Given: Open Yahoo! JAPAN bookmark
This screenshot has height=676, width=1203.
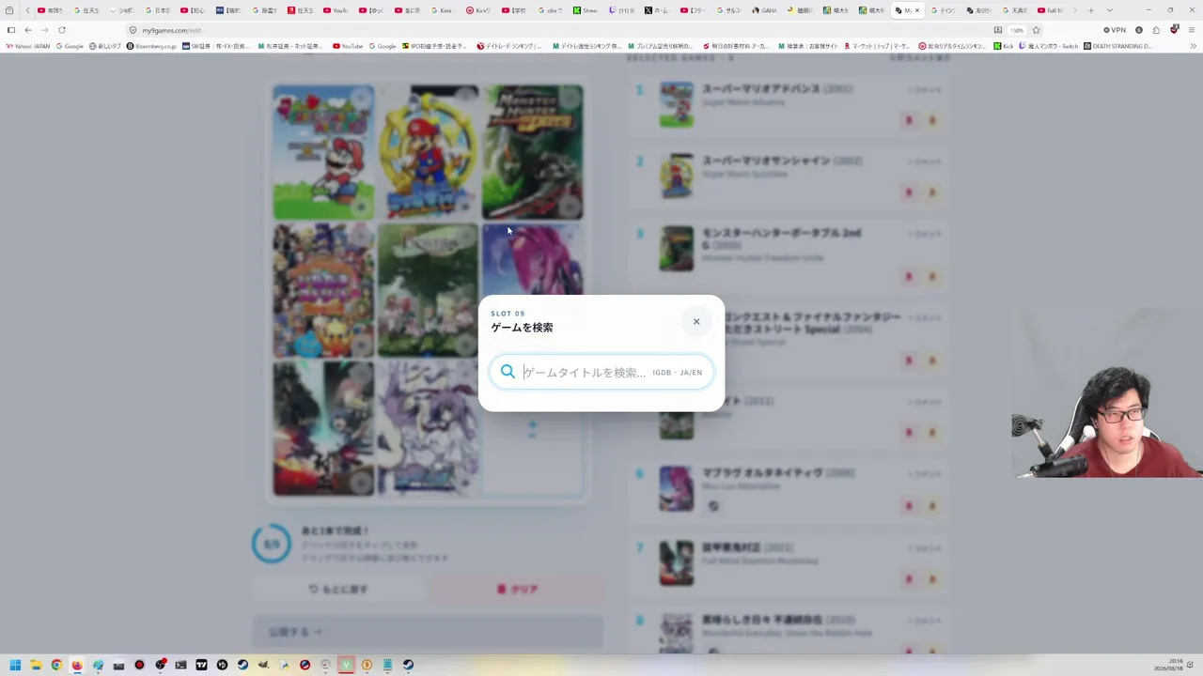Looking at the screenshot, I should (28, 46).
